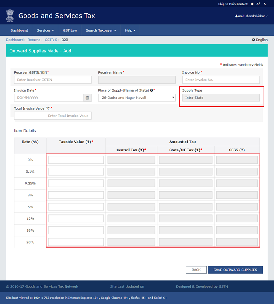Focus the Receiver GSTIN/UIN field

52,80
